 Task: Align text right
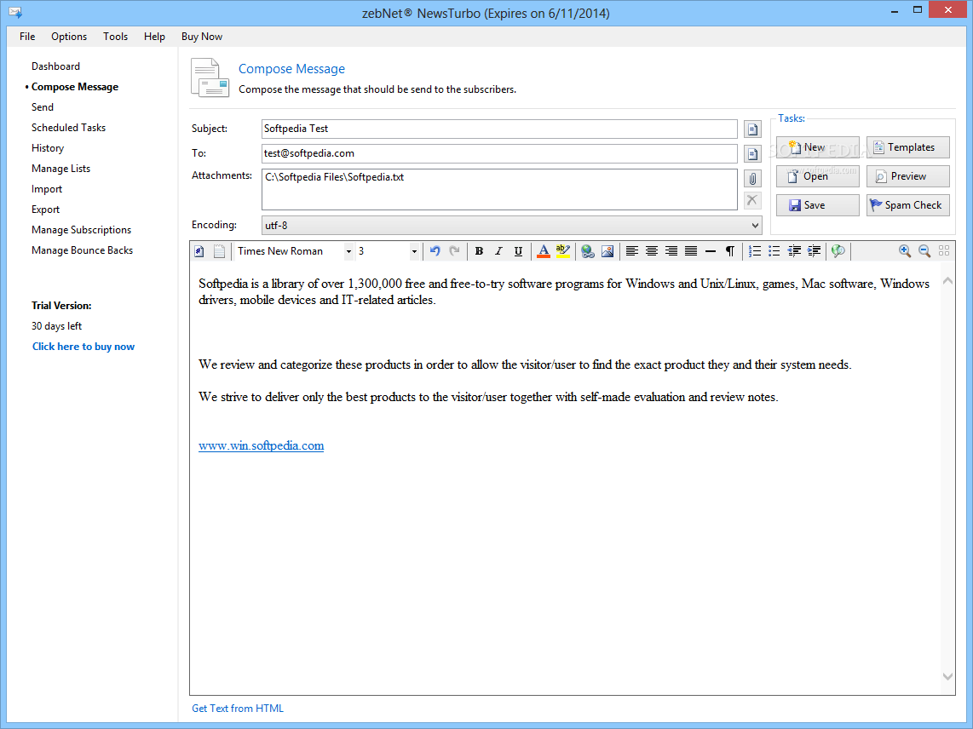[x=671, y=250]
